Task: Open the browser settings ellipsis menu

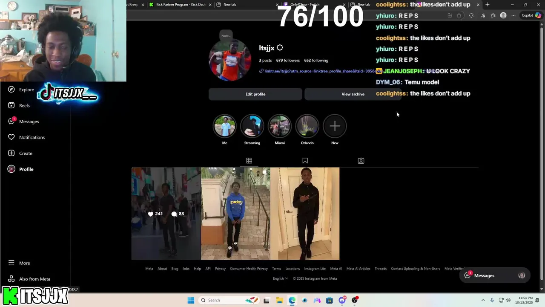Action: click(513, 15)
